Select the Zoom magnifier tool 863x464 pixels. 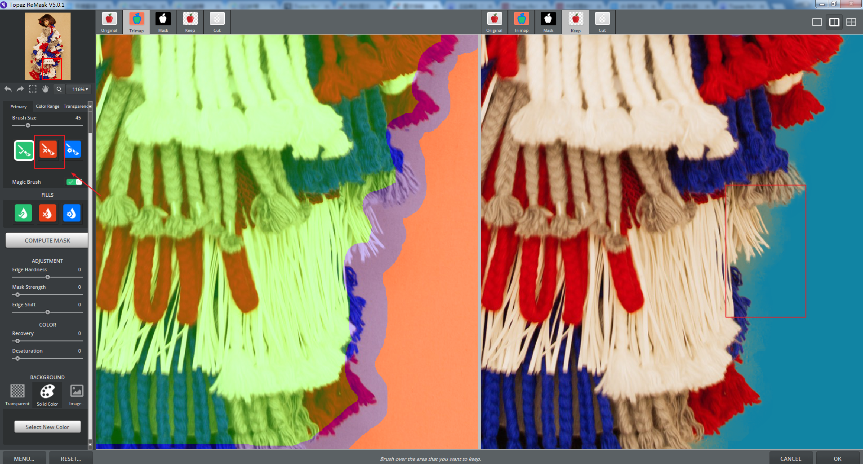[x=59, y=89]
